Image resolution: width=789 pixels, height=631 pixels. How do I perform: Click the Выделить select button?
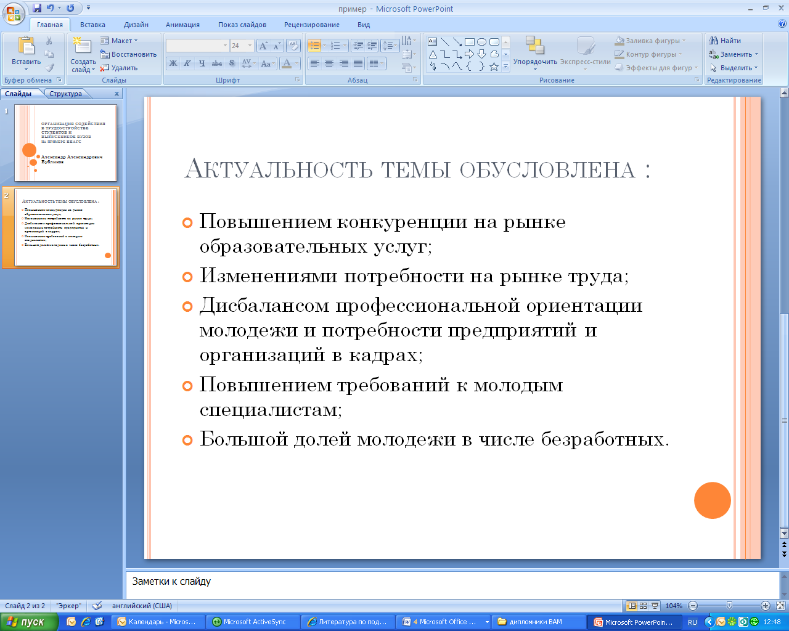pos(734,68)
